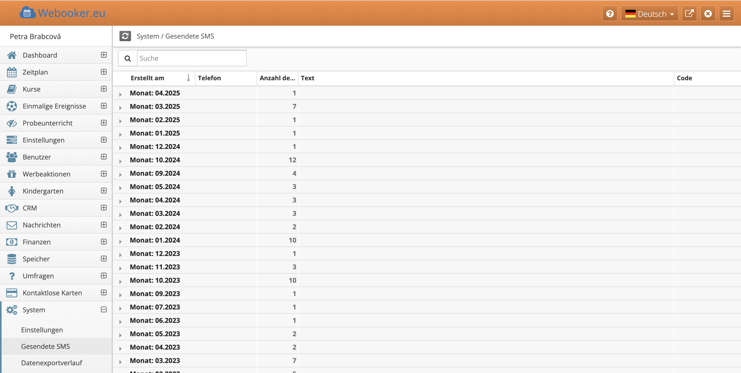Open the Deutsch language dropdown
The image size is (741, 373).
tap(649, 14)
